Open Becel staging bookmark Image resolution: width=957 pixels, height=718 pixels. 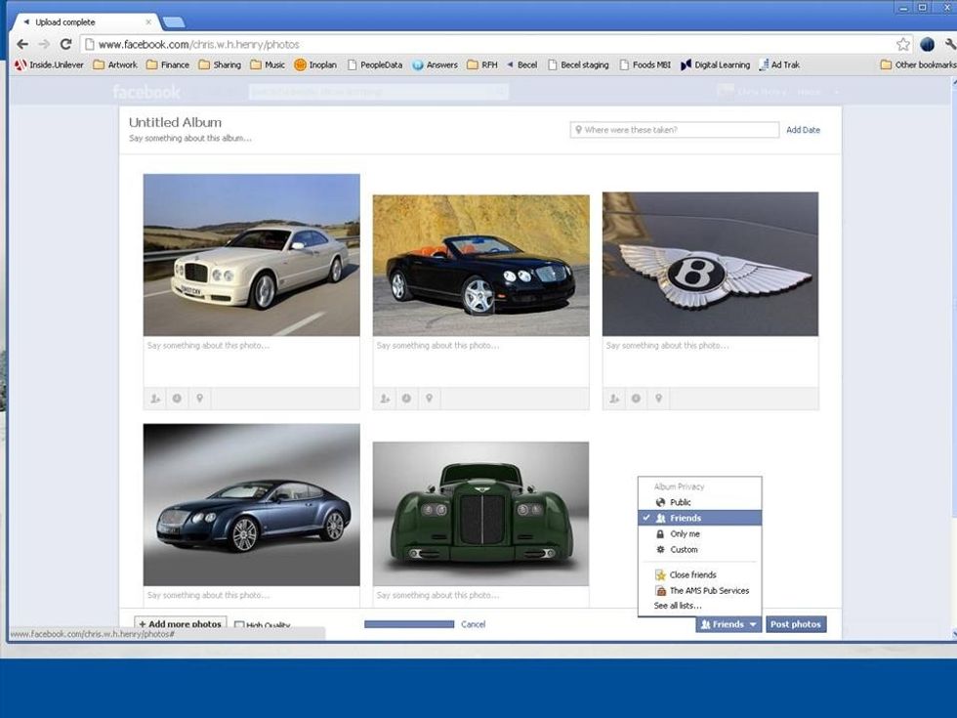pos(578,64)
